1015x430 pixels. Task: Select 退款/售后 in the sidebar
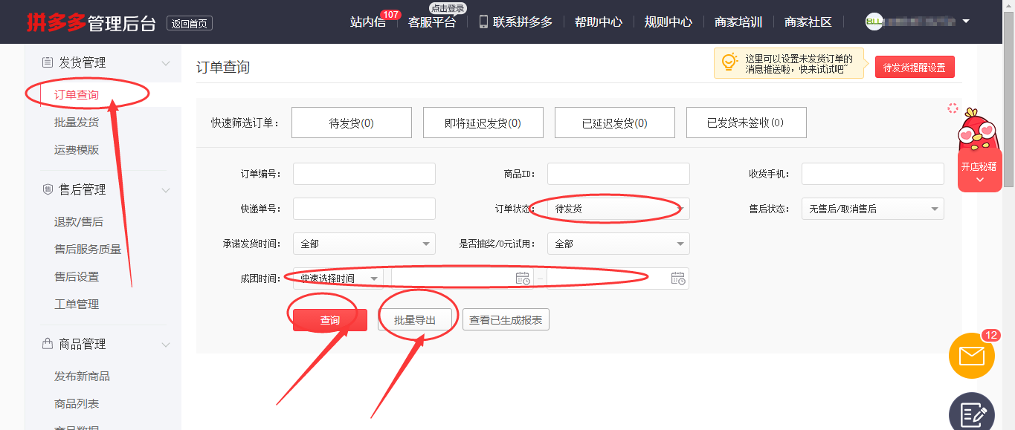coord(79,222)
